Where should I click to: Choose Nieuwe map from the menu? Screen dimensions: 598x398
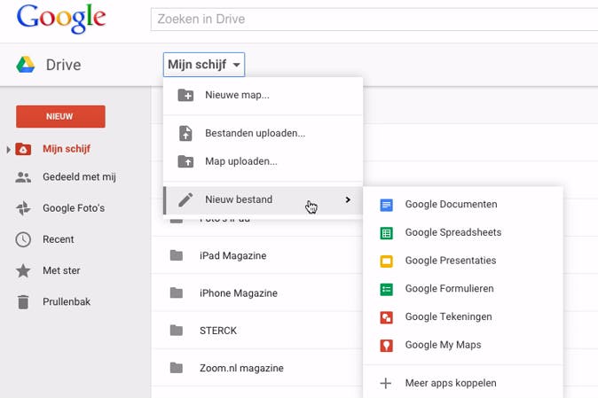[237, 95]
